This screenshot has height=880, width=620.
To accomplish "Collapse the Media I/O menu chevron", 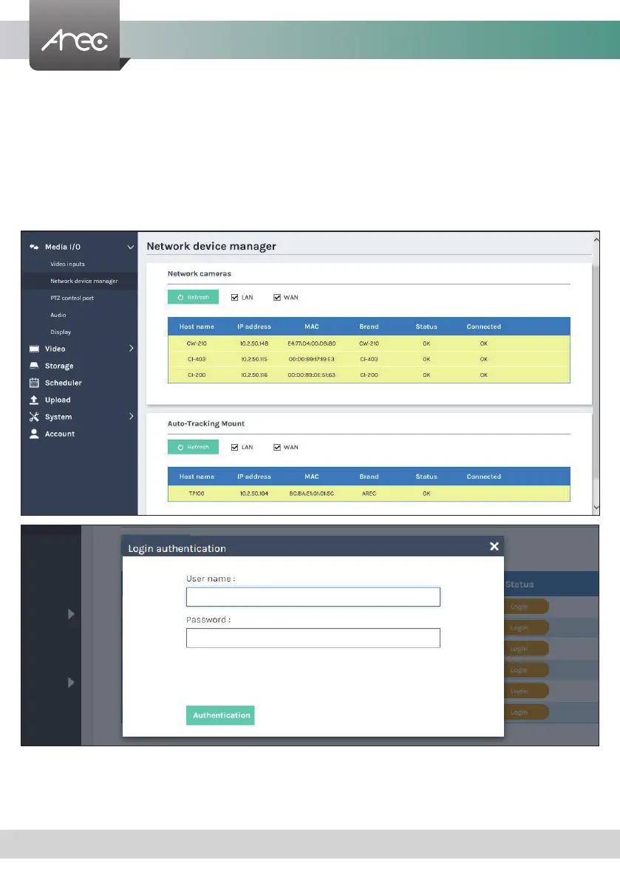I will click(x=131, y=247).
